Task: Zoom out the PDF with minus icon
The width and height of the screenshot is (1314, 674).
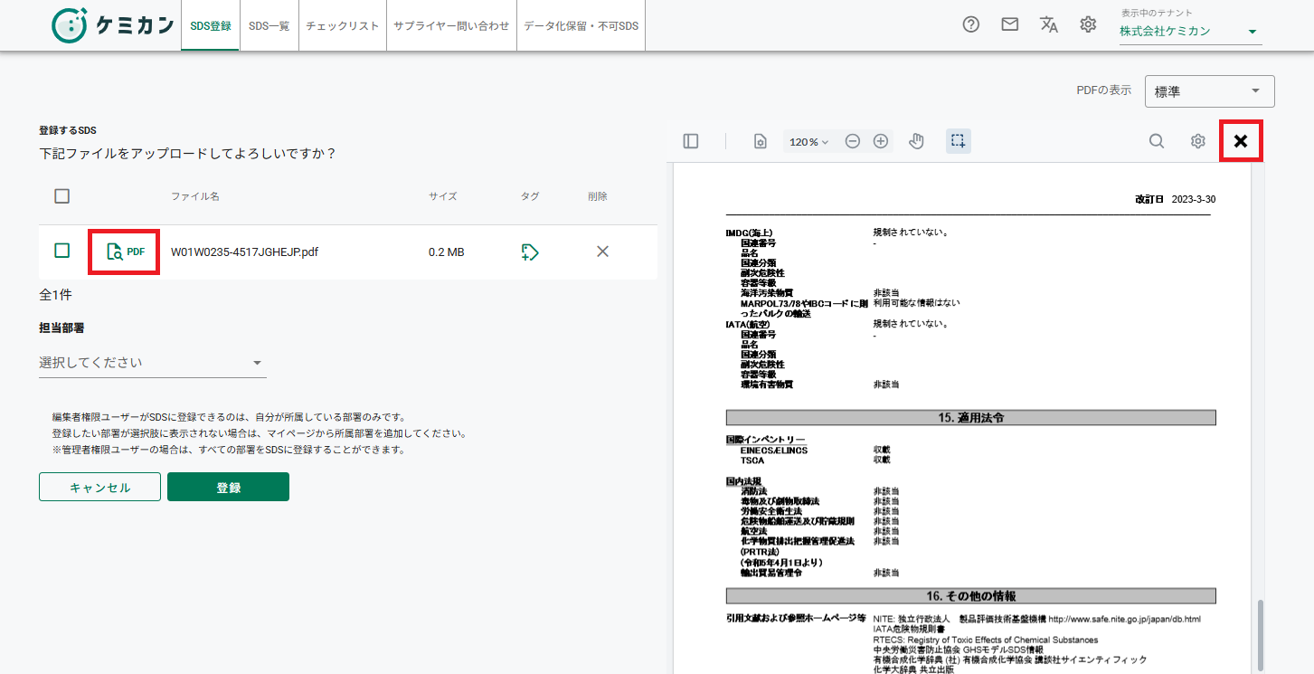Action: click(852, 141)
